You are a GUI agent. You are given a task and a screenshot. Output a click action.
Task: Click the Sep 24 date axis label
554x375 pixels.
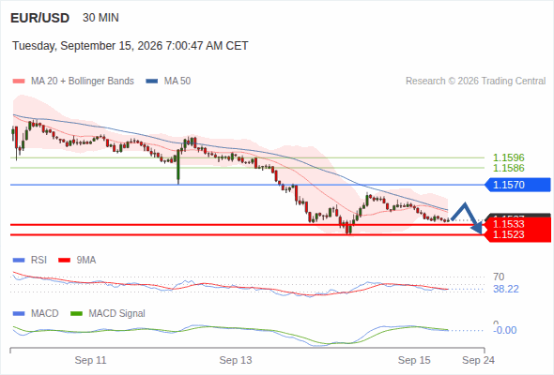click(x=478, y=361)
